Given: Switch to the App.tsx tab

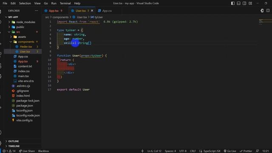Looking at the screenshot, I should pyautogui.click(x=54, y=11).
